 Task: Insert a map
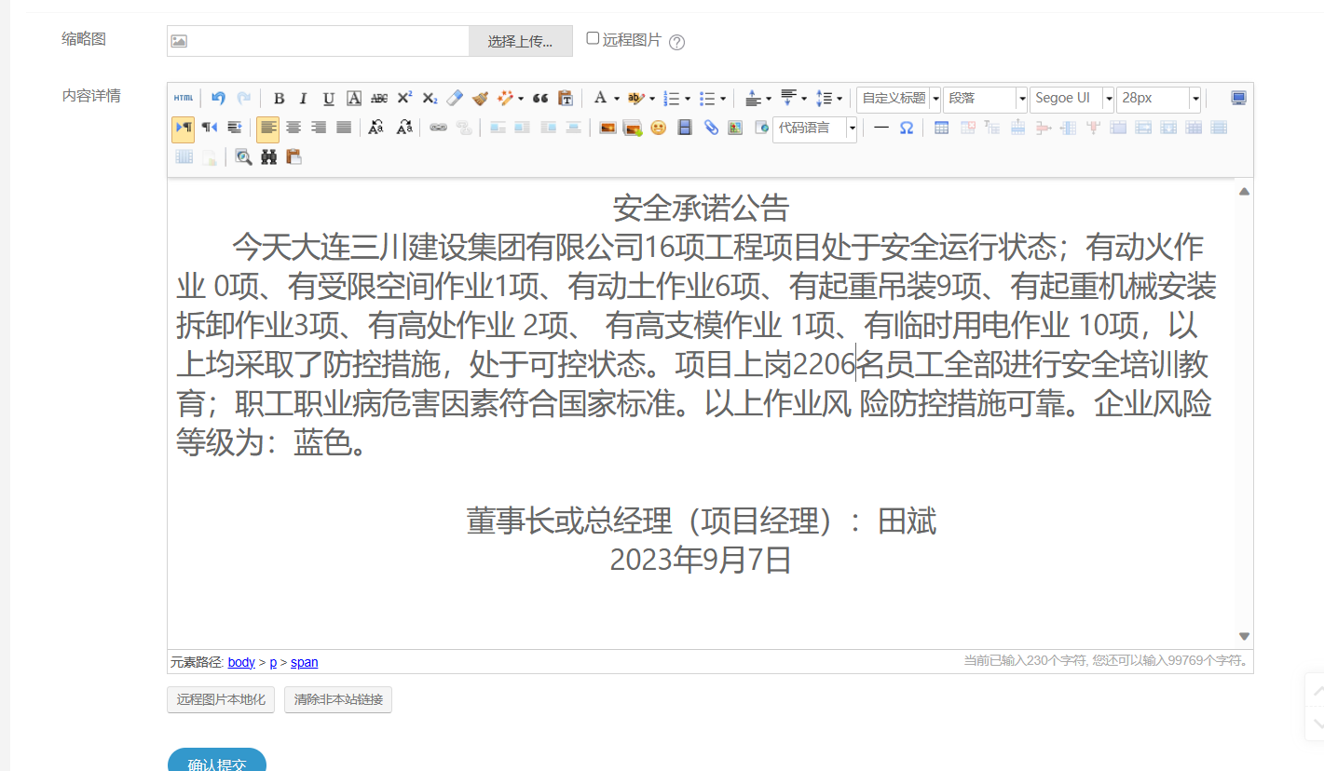(x=736, y=128)
